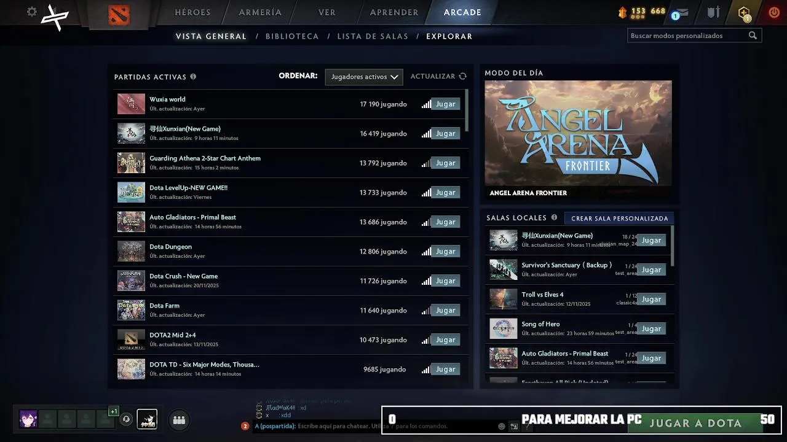Viewport: 787px width, 442px height.
Task: Open the settings gear
Action: [32, 12]
